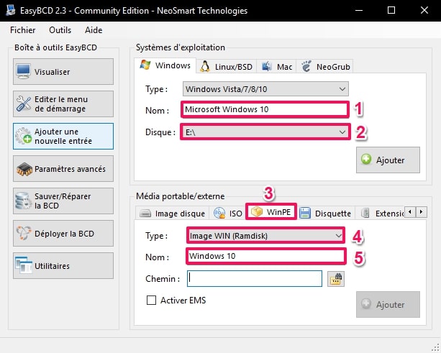Click the lower greyed Ajouter button
Viewport: 441px width, 353px height.
tap(388, 305)
